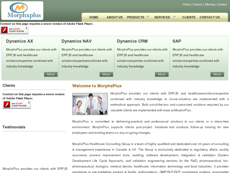Screen dimensions: 230x173
Task: Open the ABOUT US menu item
Action: (115, 17)
